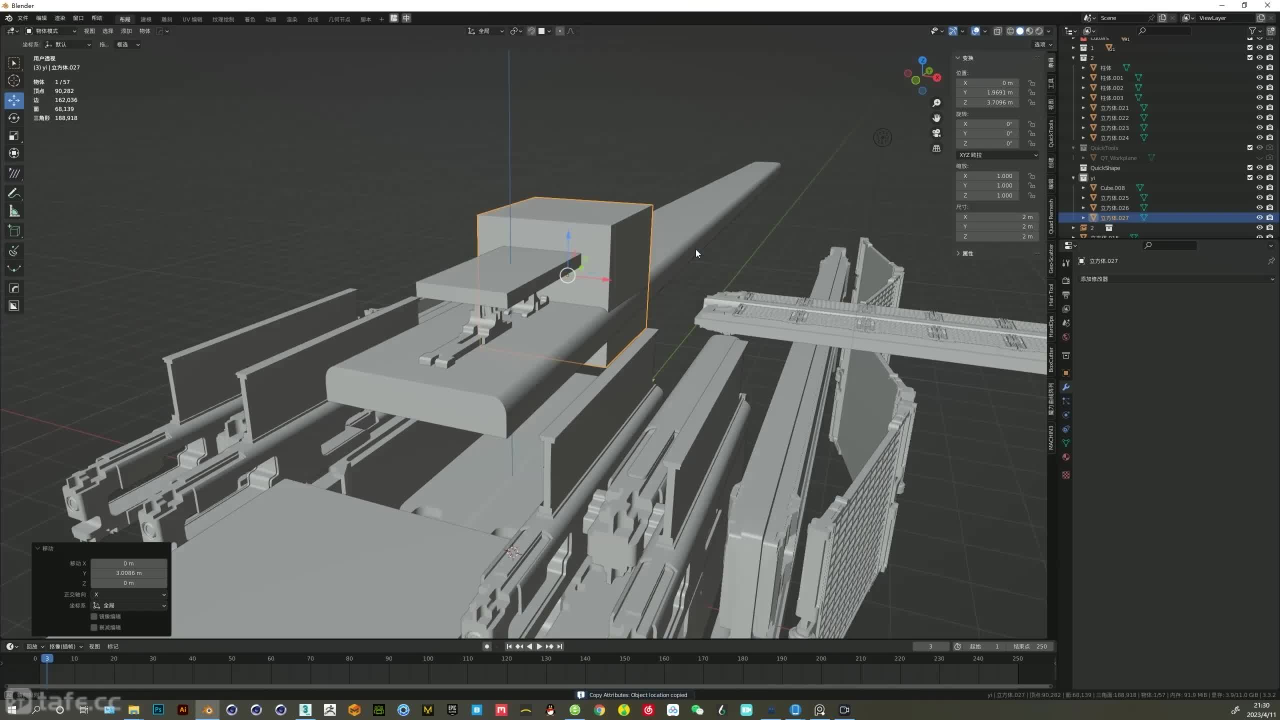Image resolution: width=1280 pixels, height=720 pixels.
Task: Open the Texture properties checker tab
Action: coord(1066,475)
